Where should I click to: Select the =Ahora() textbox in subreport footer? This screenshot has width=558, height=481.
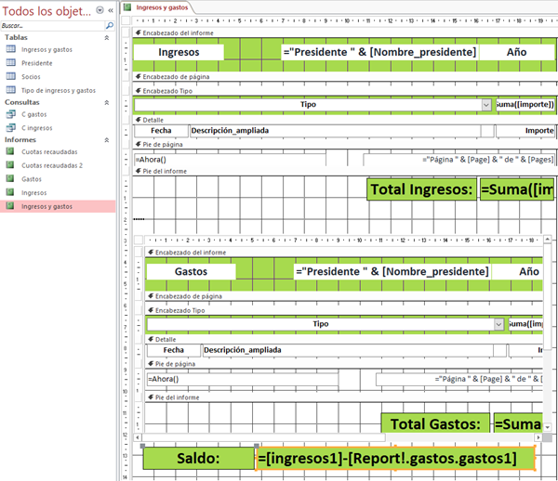[243, 379]
